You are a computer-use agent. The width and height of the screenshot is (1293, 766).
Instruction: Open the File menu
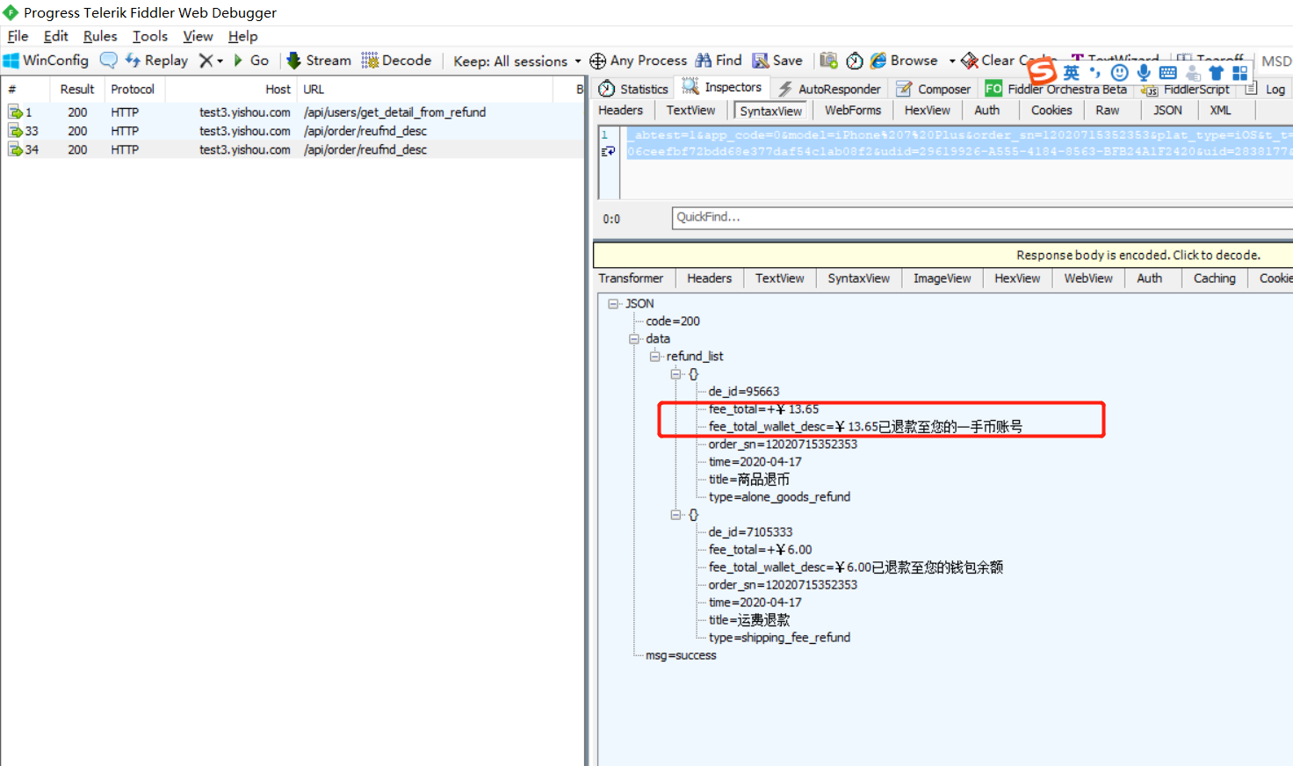pyautogui.click(x=18, y=36)
